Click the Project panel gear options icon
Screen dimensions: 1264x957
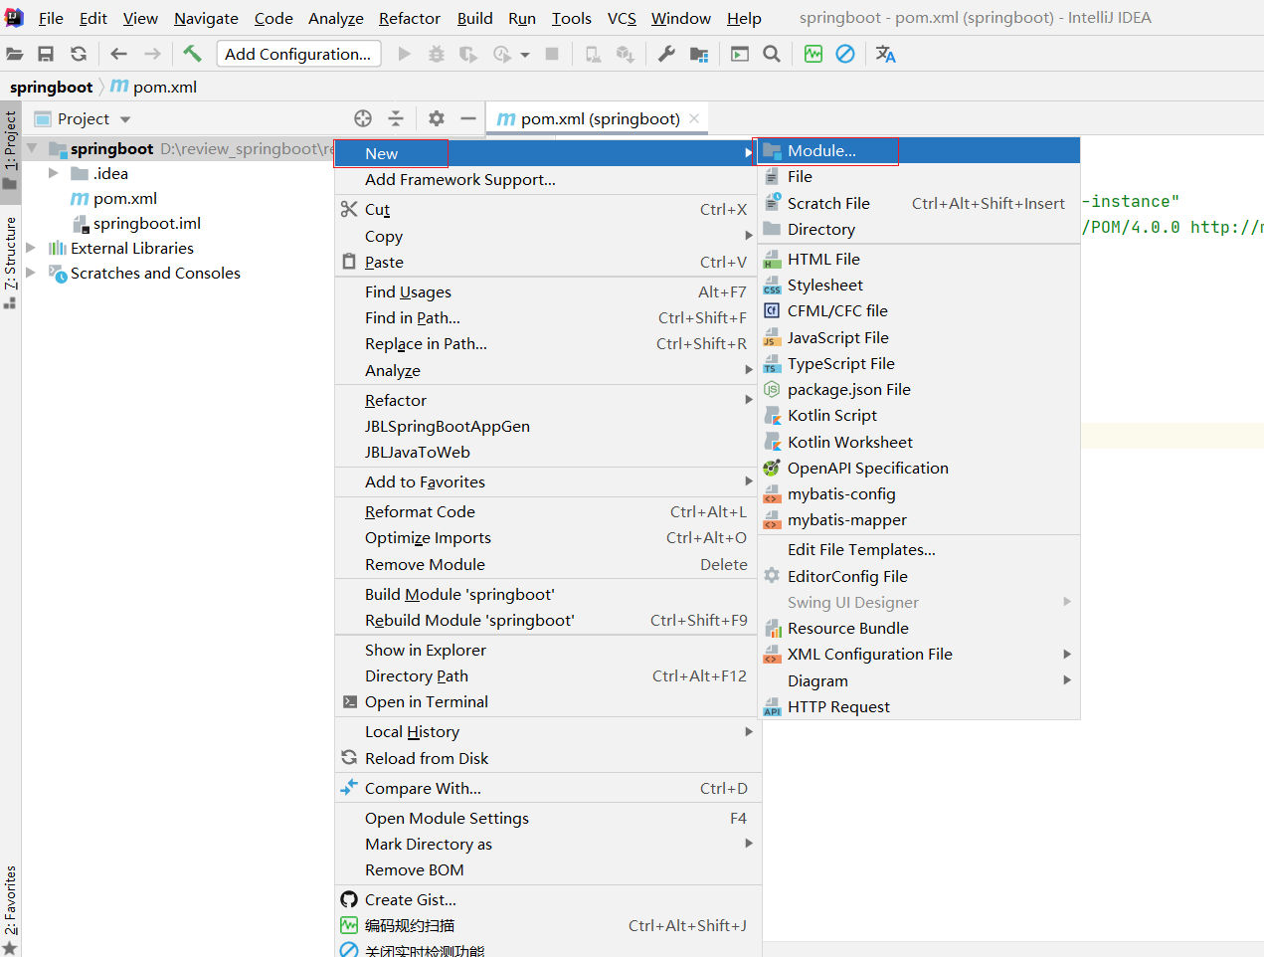pos(437,118)
